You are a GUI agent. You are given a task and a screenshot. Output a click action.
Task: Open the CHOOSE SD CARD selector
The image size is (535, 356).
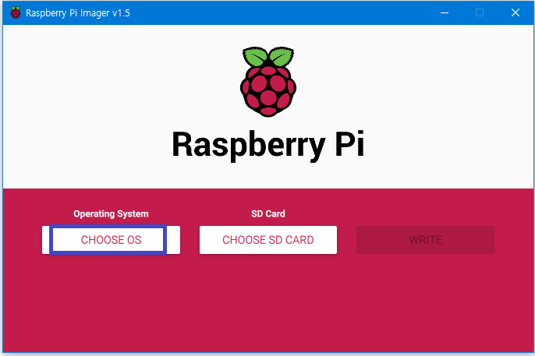point(268,240)
